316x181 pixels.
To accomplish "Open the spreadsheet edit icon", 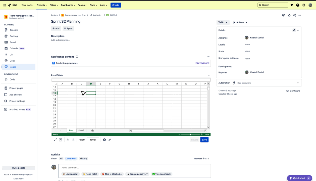I will click(61, 140).
